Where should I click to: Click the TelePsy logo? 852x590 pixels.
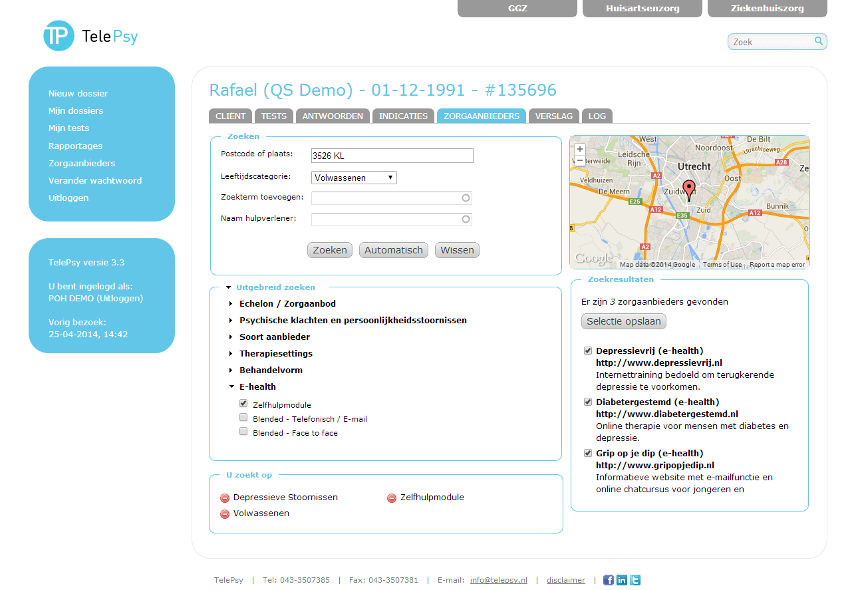[x=90, y=37]
